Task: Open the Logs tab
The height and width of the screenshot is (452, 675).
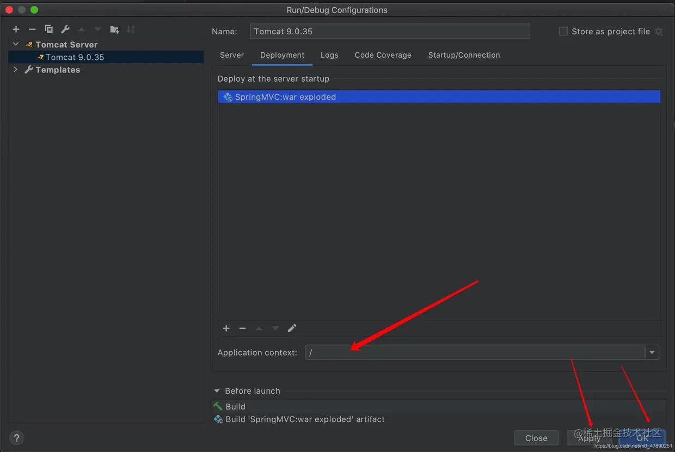Action: click(329, 55)
